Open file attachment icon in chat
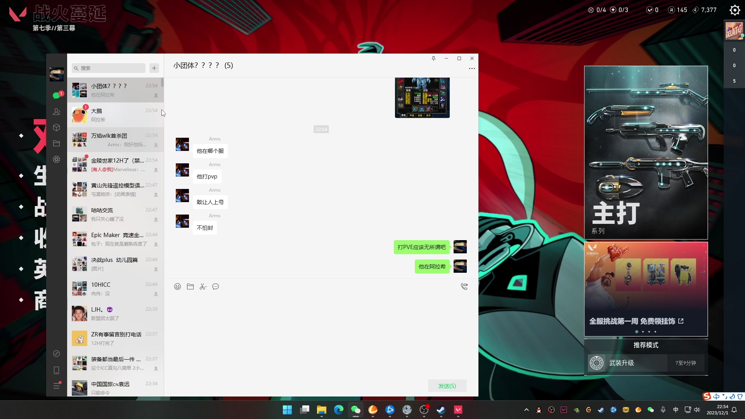The width and height of the screenshot is (745, 419). pos(190,286)
